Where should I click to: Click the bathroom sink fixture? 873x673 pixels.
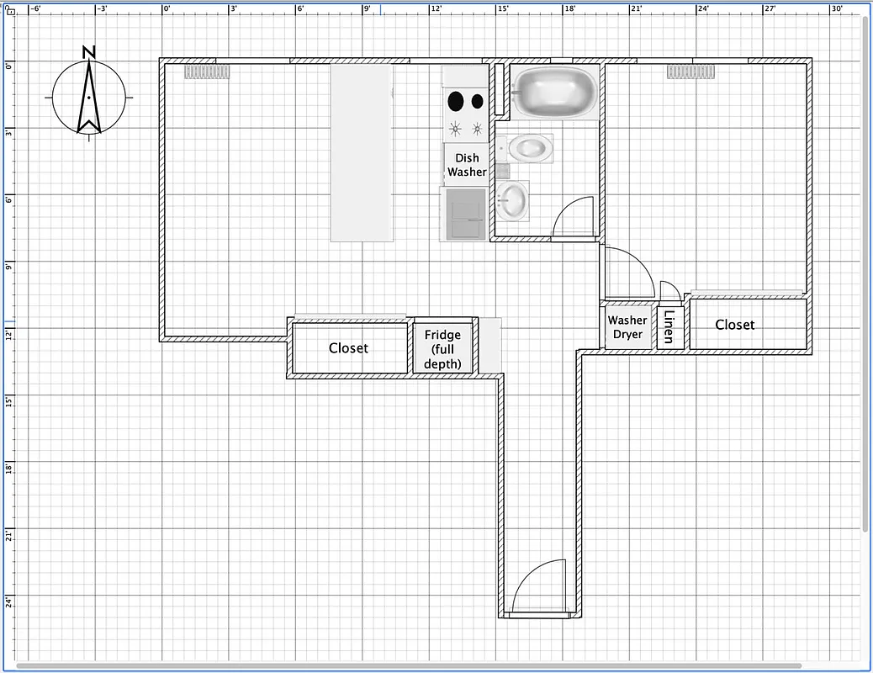coord(511,202)
